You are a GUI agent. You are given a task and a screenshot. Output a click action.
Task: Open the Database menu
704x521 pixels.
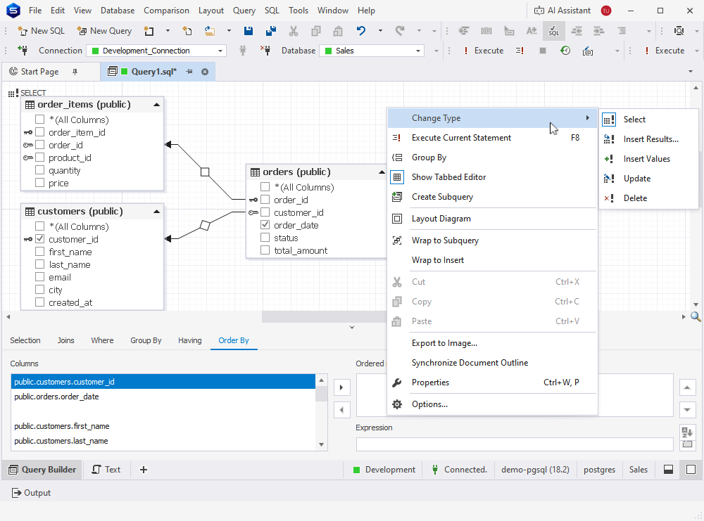click(x=117, y=11)
